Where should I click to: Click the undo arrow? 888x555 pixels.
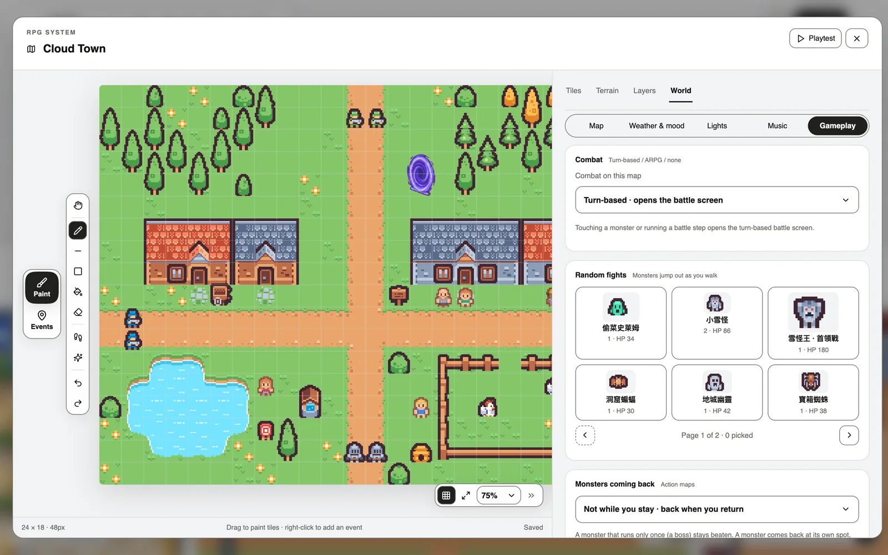tap(78, 383)
